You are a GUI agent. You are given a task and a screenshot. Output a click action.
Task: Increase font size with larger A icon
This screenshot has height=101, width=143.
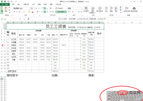pyautogui.click(x=37, y=8)
